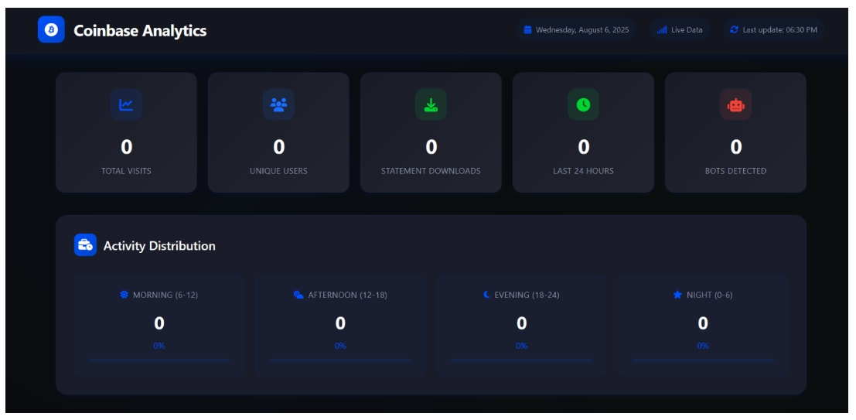Screen dimensions: 856x420
Task: Click the green download icon for Statement Downloads
Action: pyautogui.click(x=431, y=104)
